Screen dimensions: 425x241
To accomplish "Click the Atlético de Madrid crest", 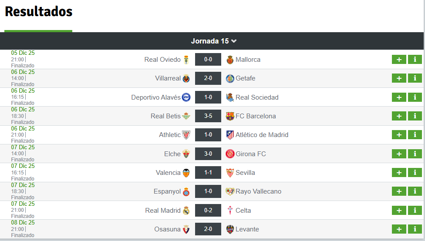I will click(x=230, y=135).
